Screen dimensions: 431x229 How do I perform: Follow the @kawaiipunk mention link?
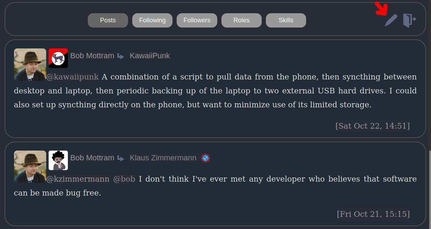pyautogui.click(x=72, y=77)
